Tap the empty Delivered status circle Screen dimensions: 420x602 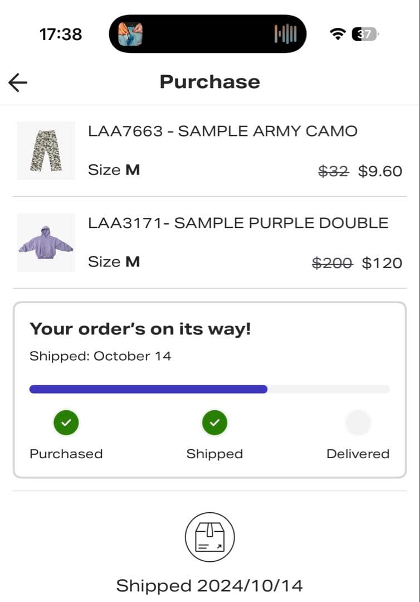[358, 423]
